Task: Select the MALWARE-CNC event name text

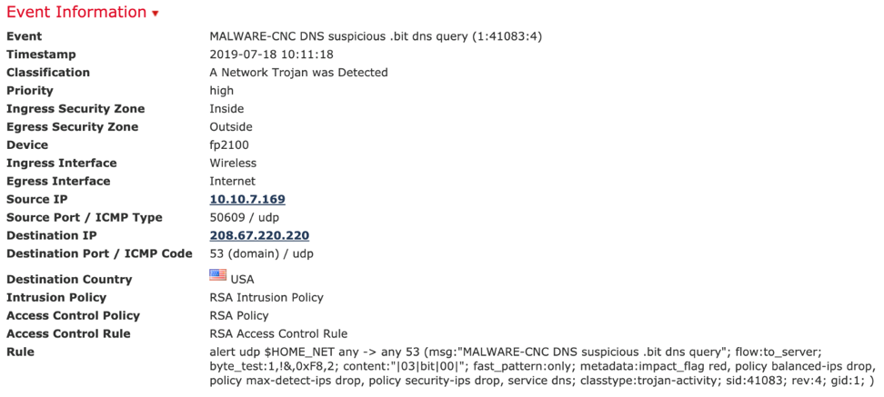Action: pyautogui.click(x=376, y=36)
